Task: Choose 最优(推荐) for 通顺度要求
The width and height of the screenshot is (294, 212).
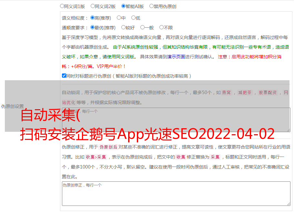Action: 92,27
